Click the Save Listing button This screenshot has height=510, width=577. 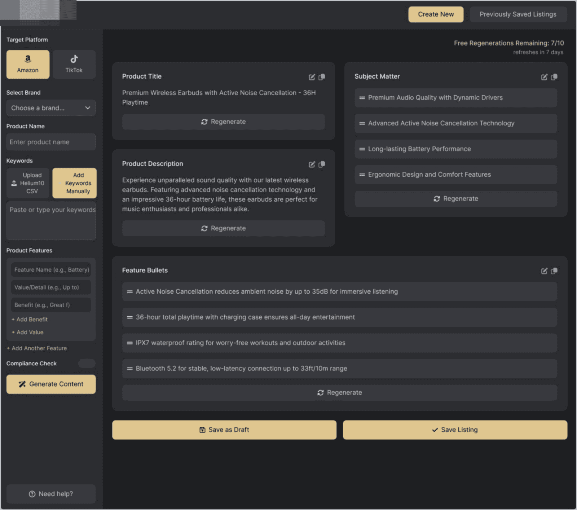pyautogui.click(x=455, y=430)
